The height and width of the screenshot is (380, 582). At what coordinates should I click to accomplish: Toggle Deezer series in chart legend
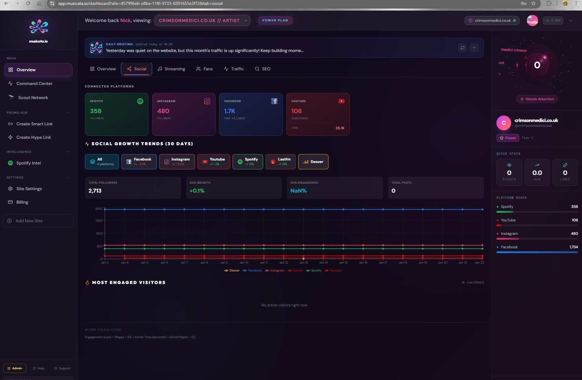[x=232, y=271]
